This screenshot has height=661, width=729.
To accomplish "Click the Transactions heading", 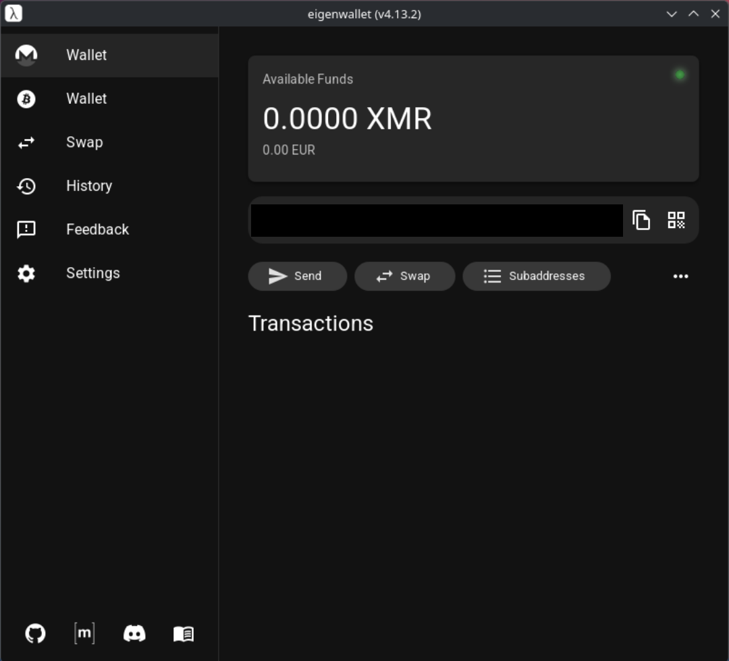I will pyautogui.click(x=310, y=323).
